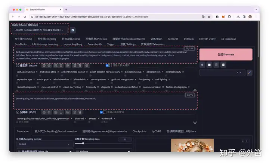
Task: Switch to the 图生图/img2img tab
Action: [x=47, y=39]
